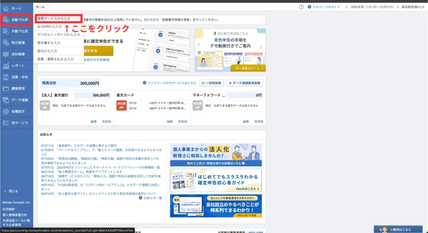Image resolution: width=428 pixels, height=233 pixels.
Task: Collapse sidebar with 閉じる
Action: (11, 191)
